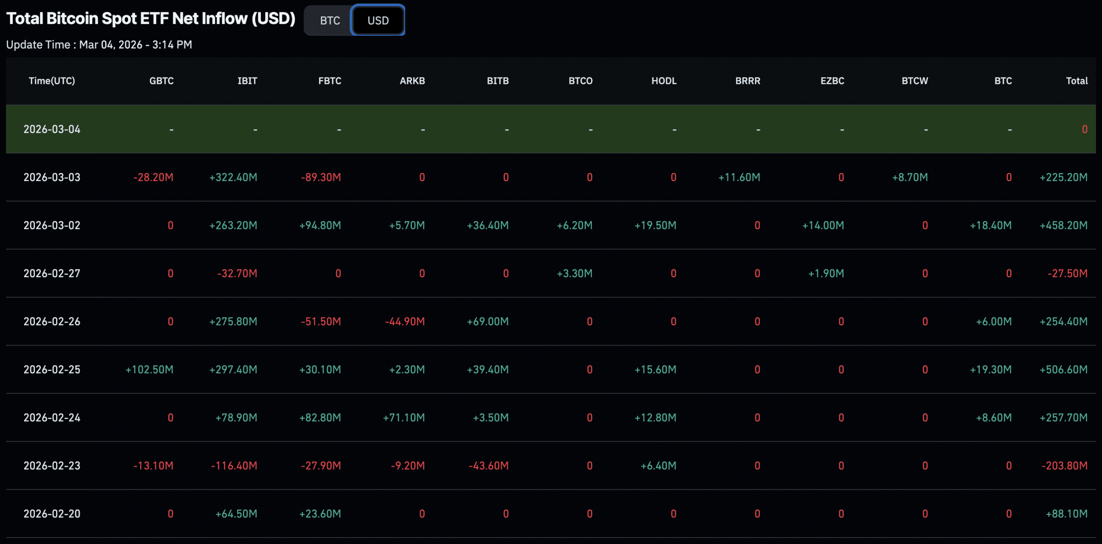Select the Total Bitcoin Spot ETF title
The height and width of the screenshot is (544, 1102).
point(152,18)
